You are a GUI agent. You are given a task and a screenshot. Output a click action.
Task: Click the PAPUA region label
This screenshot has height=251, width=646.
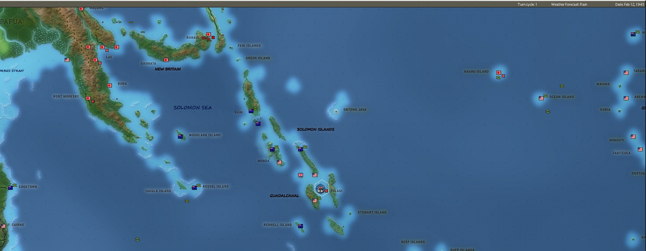(x=11, y=22)
